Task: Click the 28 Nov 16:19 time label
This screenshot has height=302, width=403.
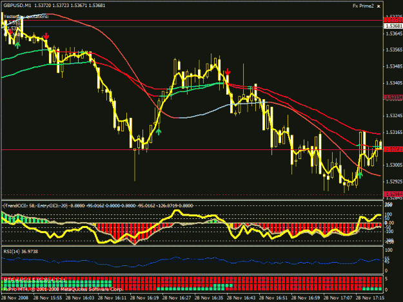Action: point(144,298)
